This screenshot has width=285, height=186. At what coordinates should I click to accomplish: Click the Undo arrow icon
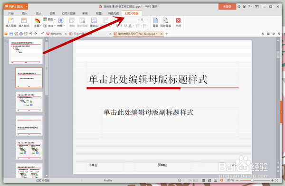(31, 34)
